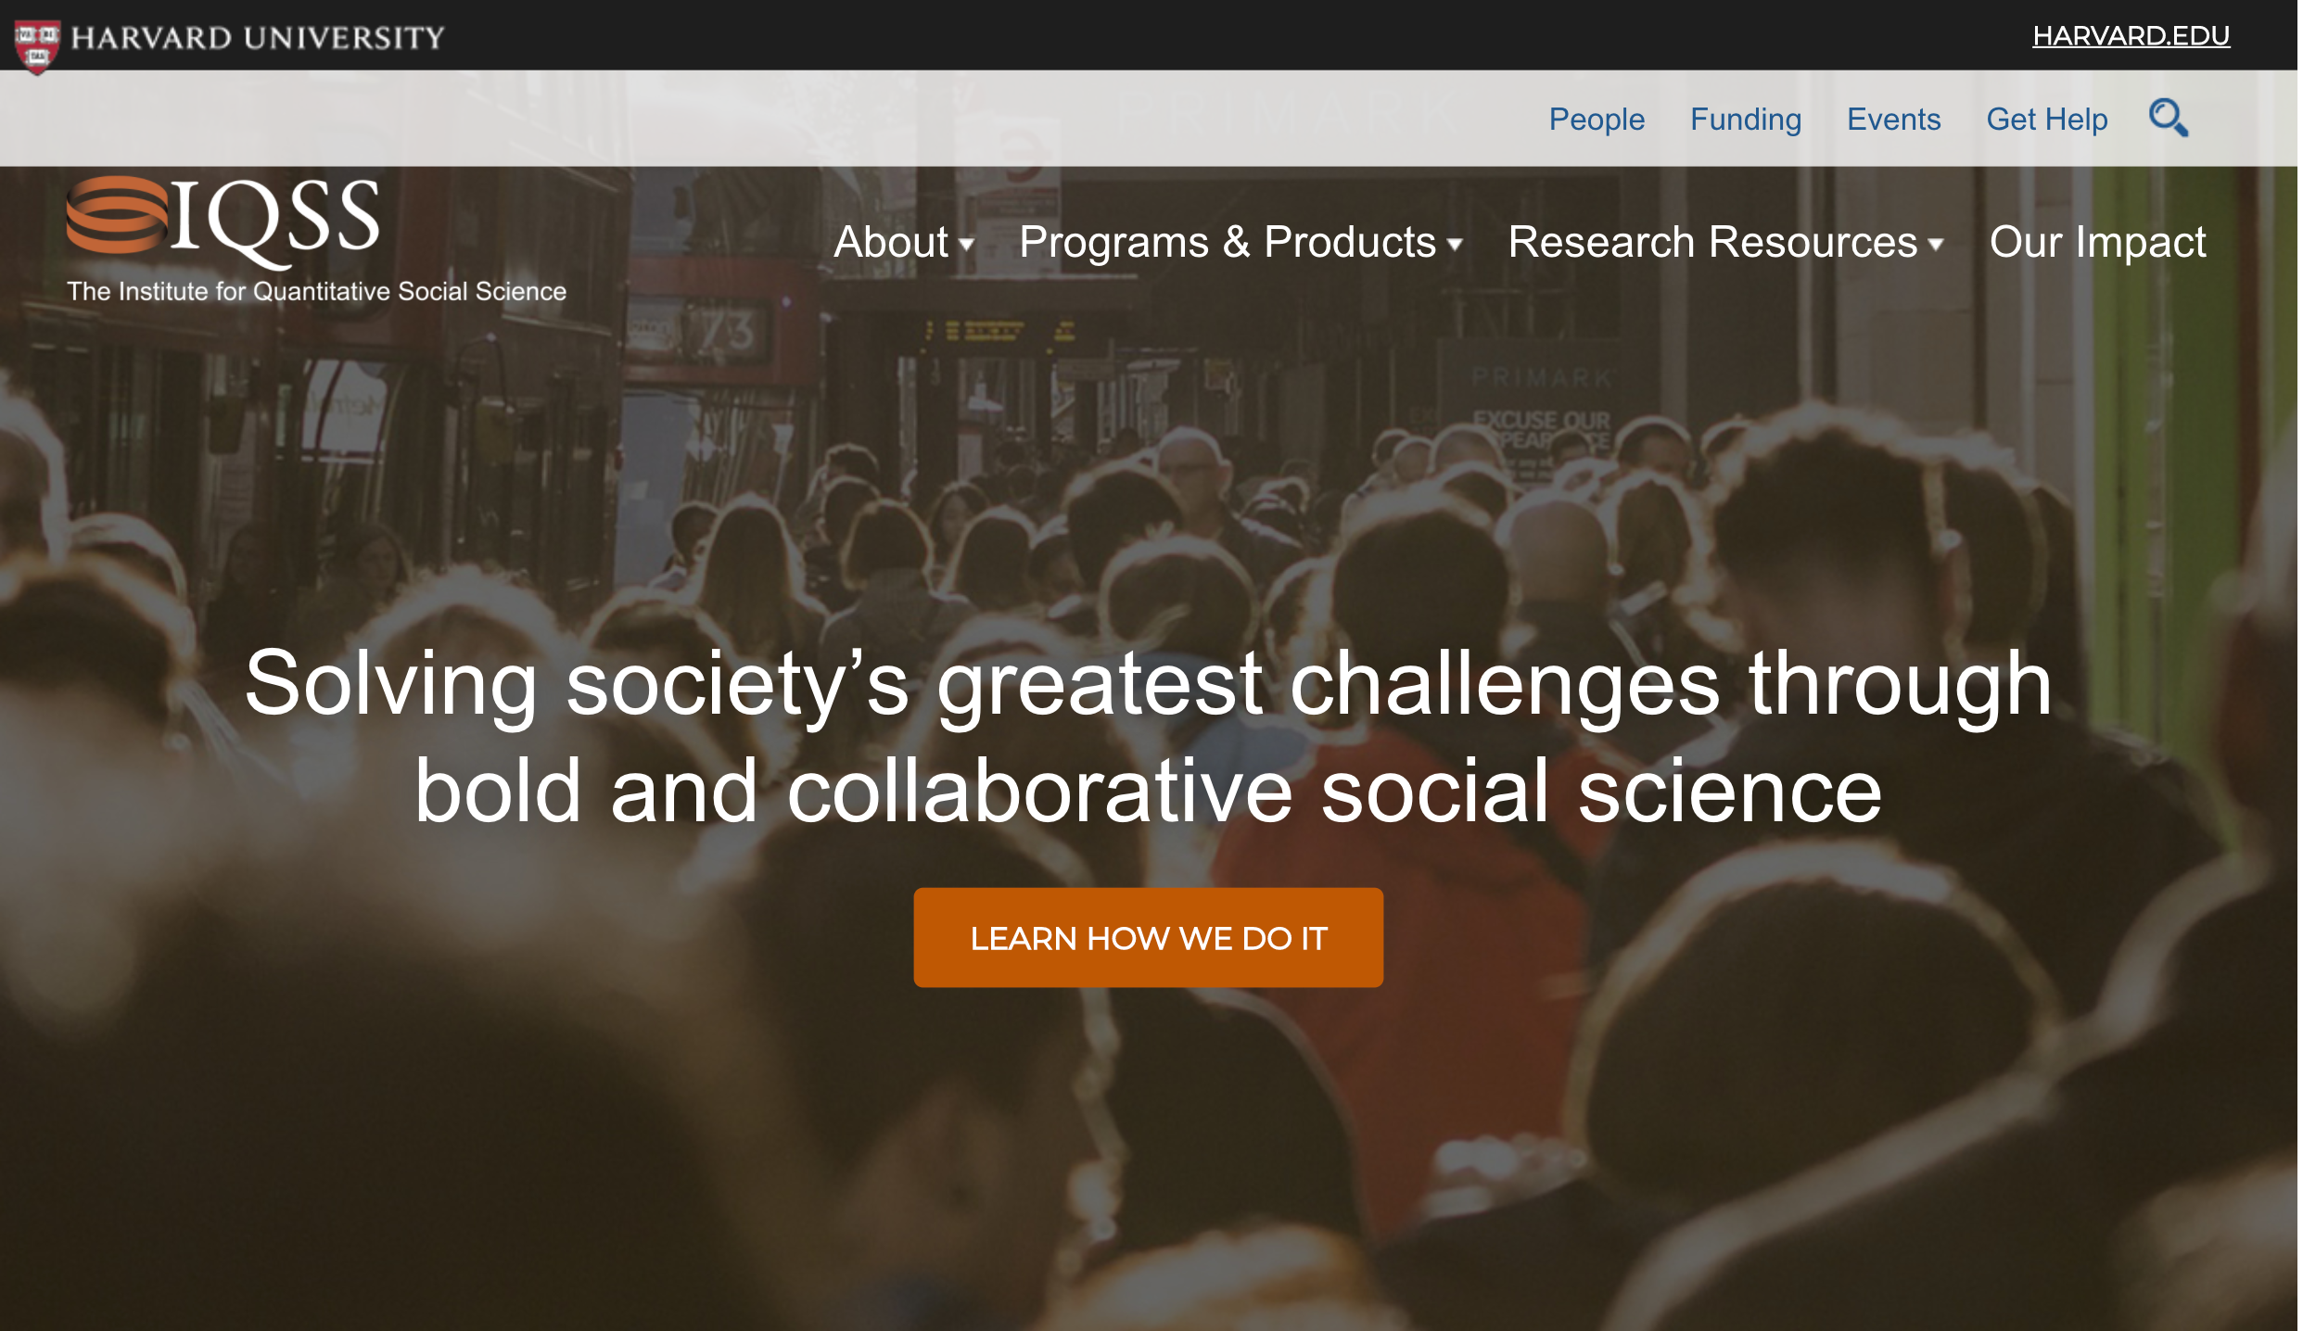Click the LEARN HOW WE DO IT button

coord(1148,937)
